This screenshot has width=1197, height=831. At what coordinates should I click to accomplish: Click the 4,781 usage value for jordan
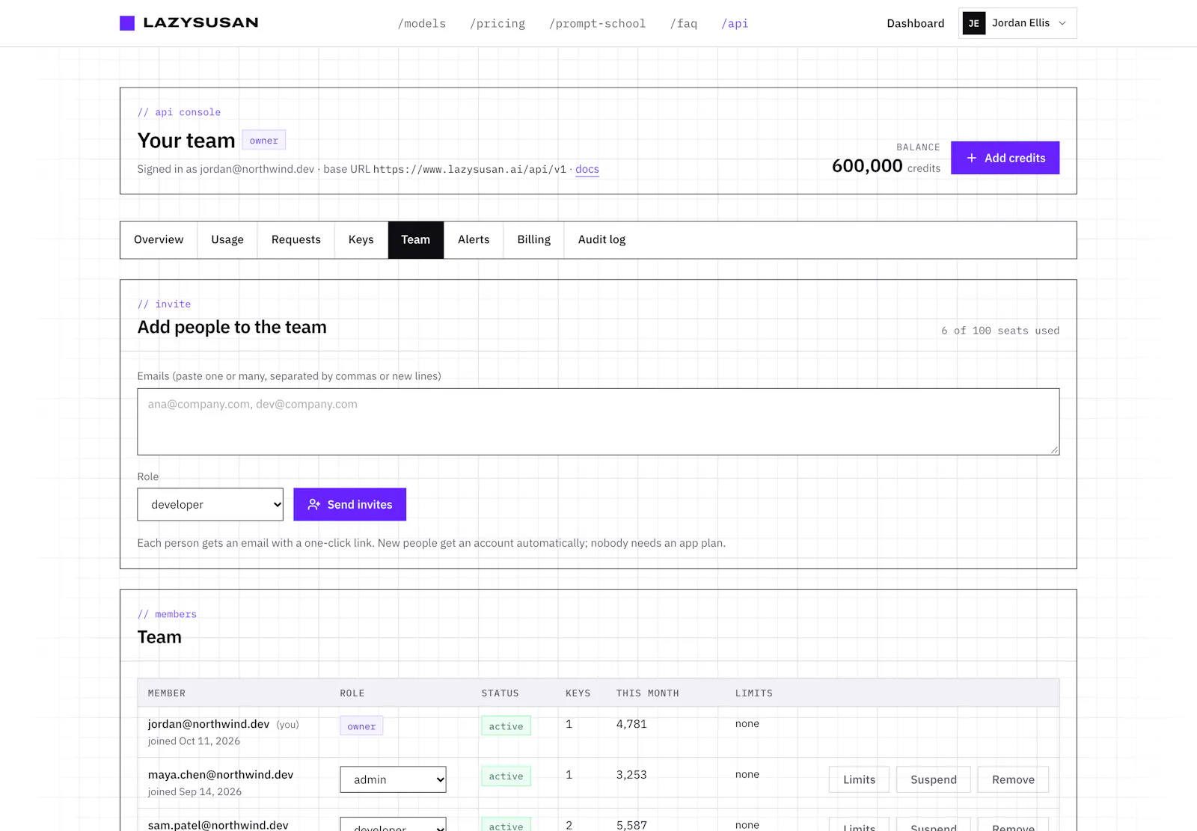631,724
